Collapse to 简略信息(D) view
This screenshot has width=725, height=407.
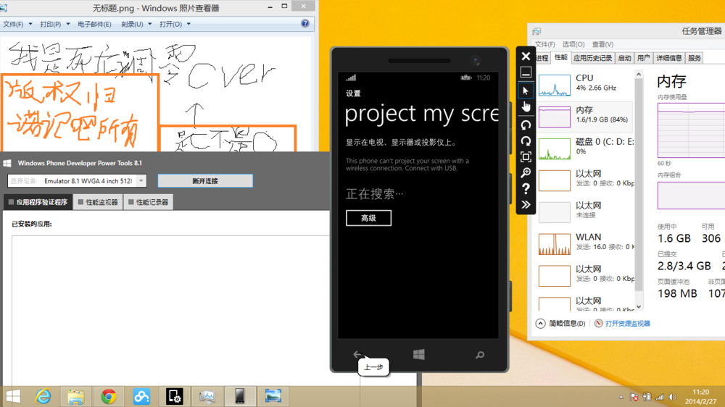click(x=561, y=324)
